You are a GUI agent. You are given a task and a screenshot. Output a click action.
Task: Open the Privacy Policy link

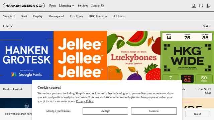tap(85, 101)
